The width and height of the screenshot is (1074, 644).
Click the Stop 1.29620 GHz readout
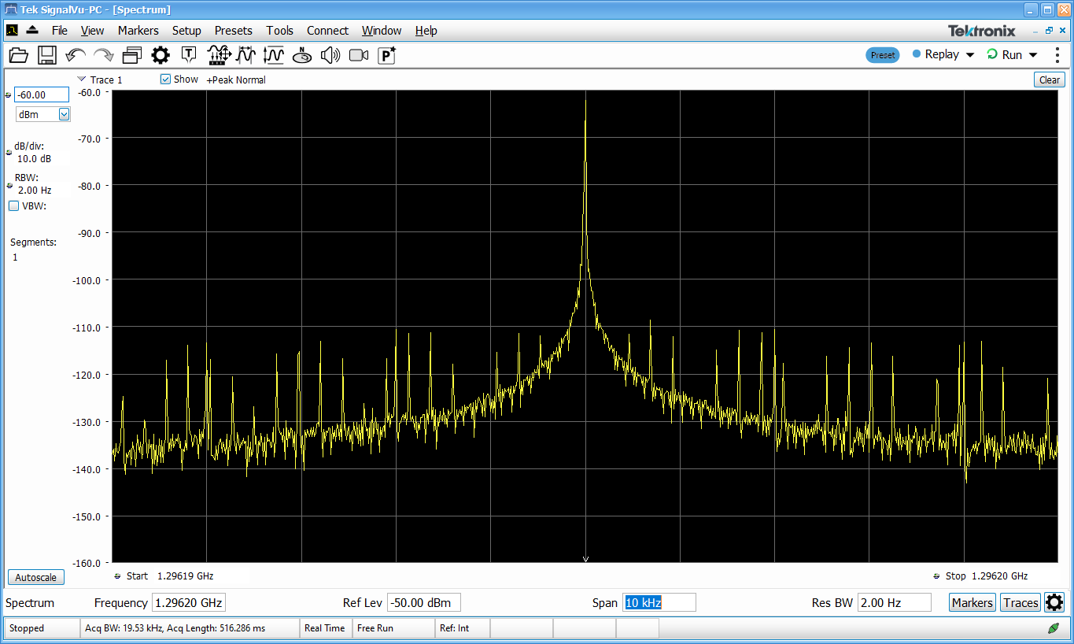[x=987, y=576]
